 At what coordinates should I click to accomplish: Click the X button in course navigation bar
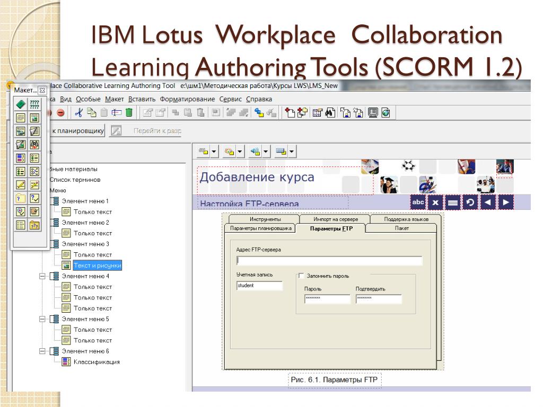[435, 202]
